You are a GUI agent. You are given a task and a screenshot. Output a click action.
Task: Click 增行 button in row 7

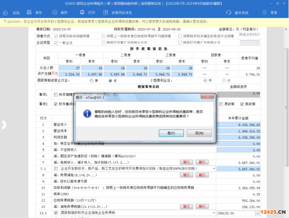tap(186, 162)
